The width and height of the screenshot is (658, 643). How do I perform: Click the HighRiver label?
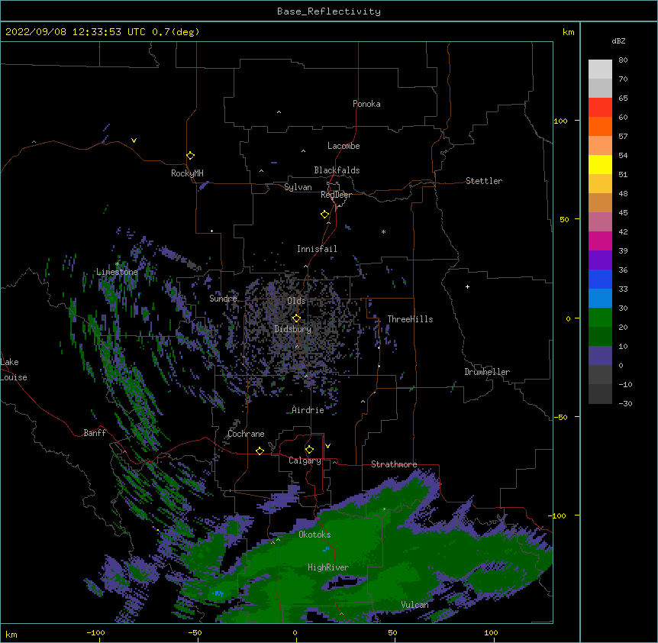(328, 567)
